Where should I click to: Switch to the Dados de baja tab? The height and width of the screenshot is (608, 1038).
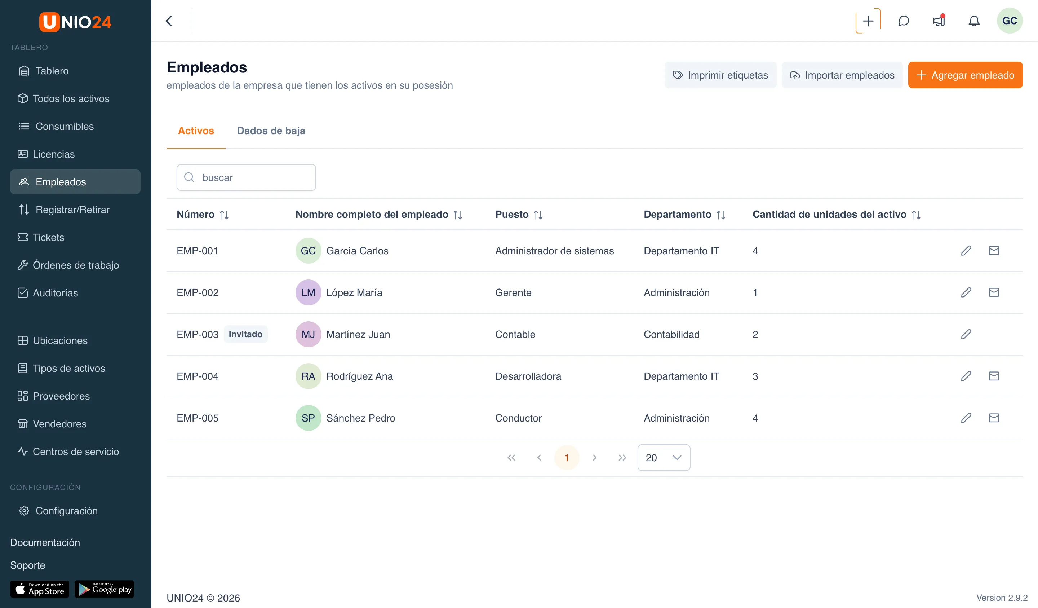pos(271,131)
